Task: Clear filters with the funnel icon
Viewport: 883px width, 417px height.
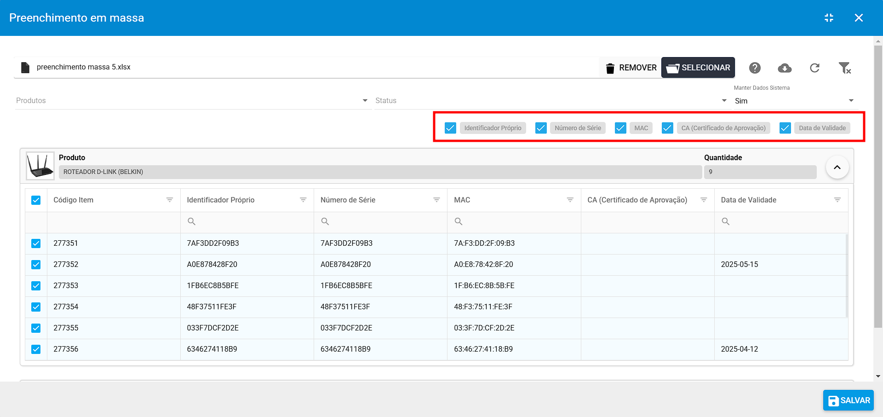Action: point(845,68)
